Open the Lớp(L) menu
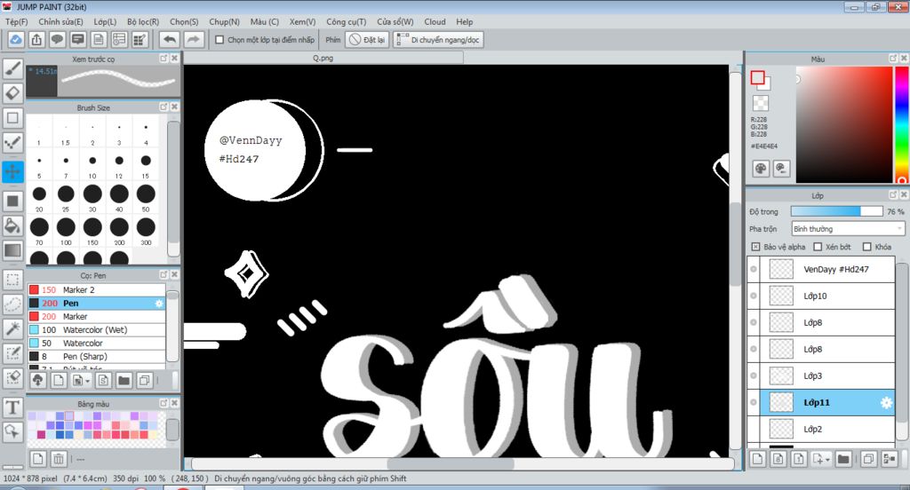 click(105, 21)
